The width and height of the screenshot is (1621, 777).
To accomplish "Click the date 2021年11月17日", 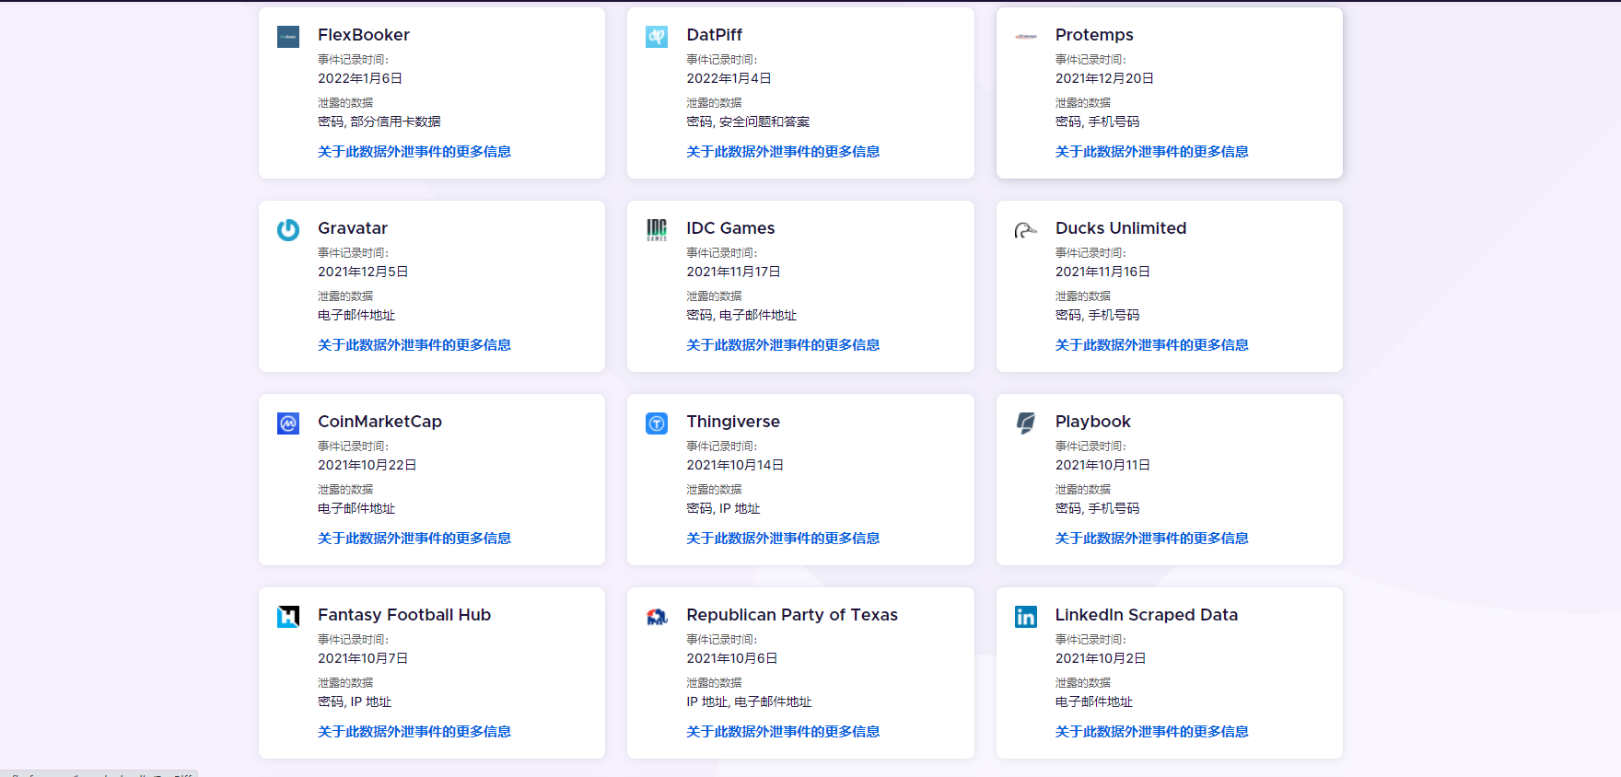I will [x=733, y=272].
